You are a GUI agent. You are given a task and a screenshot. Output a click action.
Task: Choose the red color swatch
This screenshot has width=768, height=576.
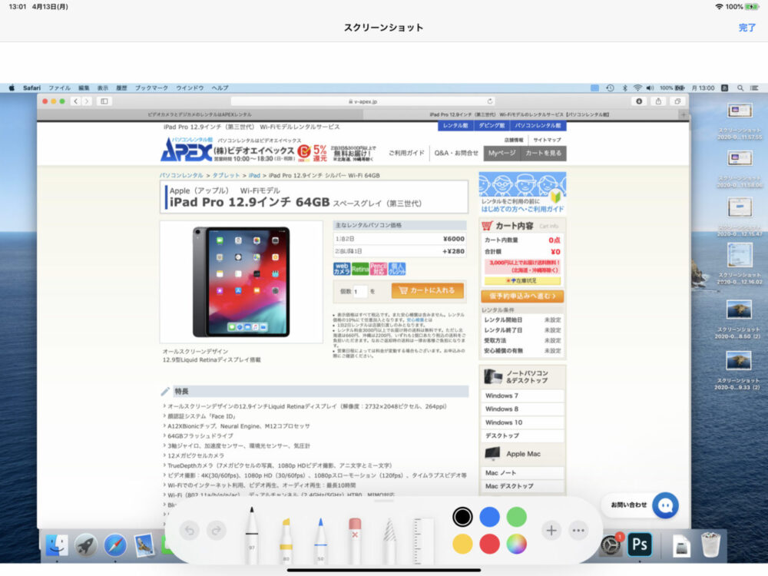[x=489, y=544]
